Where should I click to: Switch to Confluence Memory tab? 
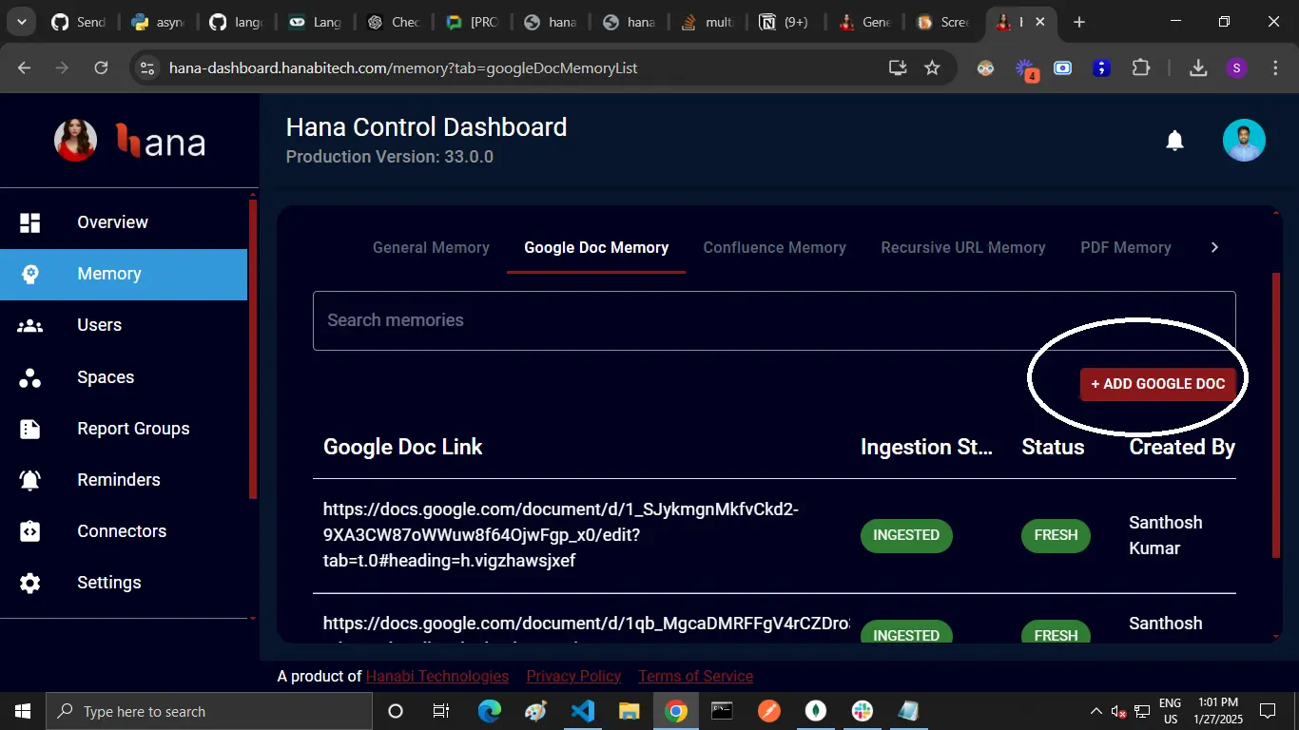[774, 247]
